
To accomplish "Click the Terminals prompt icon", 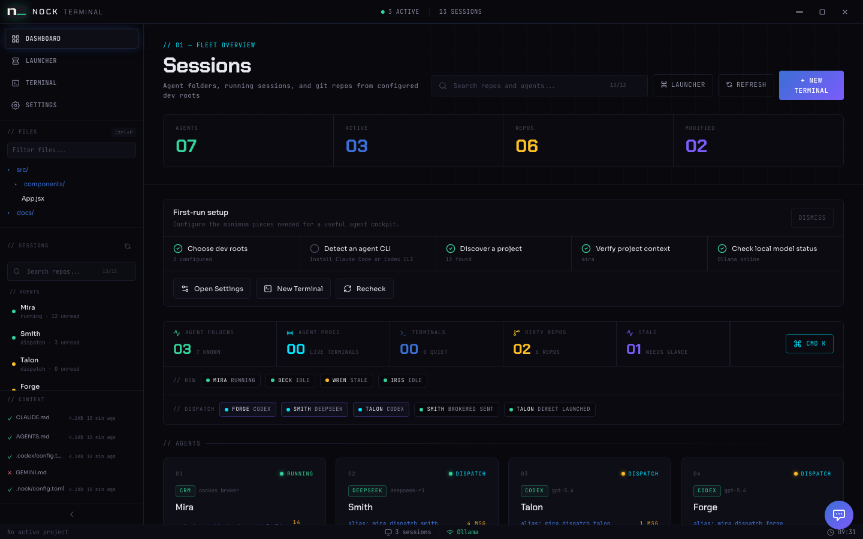I will (403, 333).
